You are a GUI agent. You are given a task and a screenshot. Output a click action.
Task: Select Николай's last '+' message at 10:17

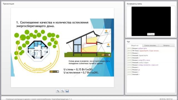[133, 74]
